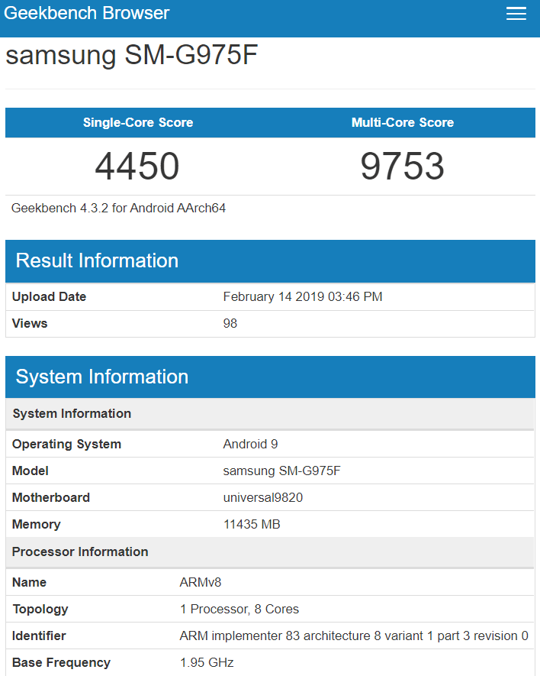The height and width of the screenshot is (676, 540).
Task: Click the Operating System label
Action: [x=67, y=444]
